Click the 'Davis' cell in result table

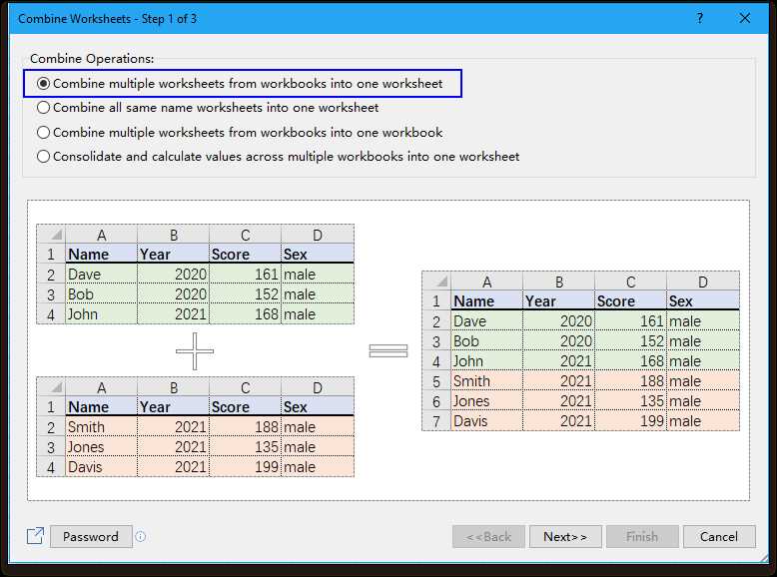486,421
